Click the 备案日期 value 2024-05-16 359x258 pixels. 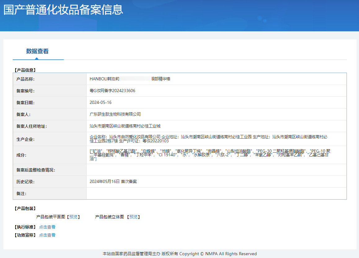click(101, 103)
